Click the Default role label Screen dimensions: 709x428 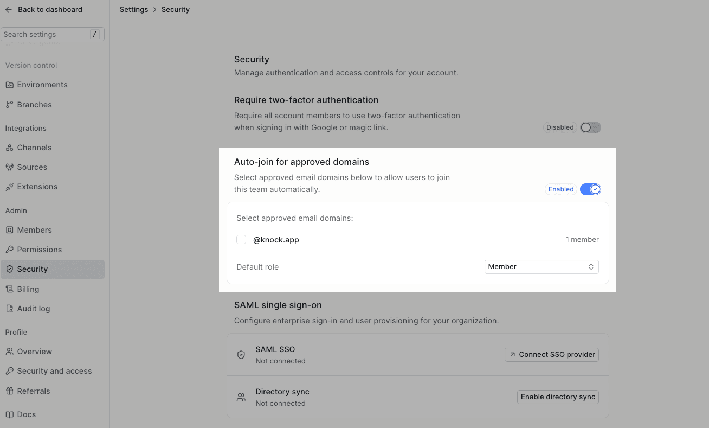[257, 267]
